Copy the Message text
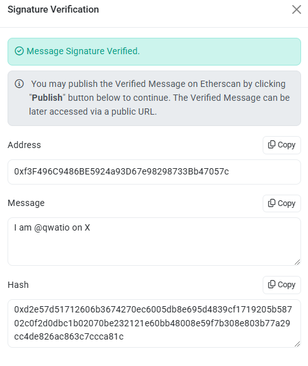Screen dimensions: 308x366 click(x=282, y=203)
